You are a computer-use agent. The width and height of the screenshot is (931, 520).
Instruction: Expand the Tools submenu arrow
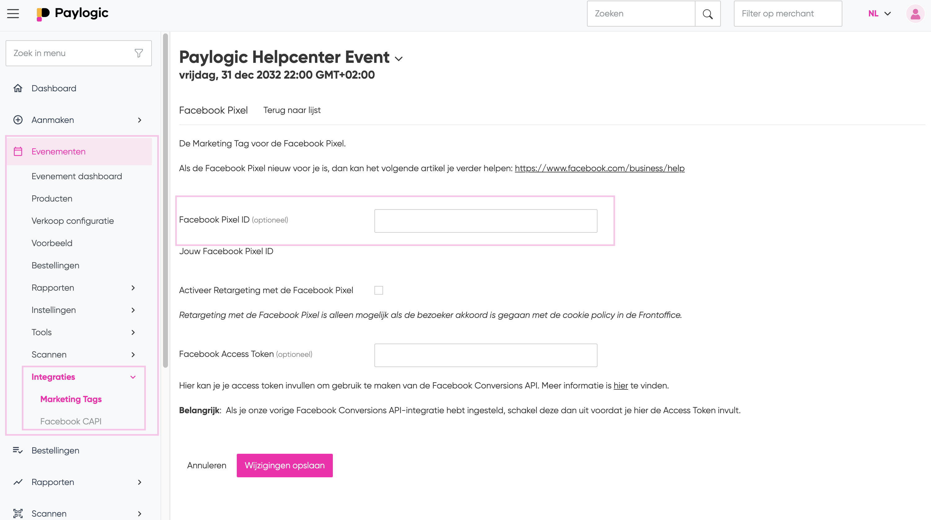(x=133, y=332)
